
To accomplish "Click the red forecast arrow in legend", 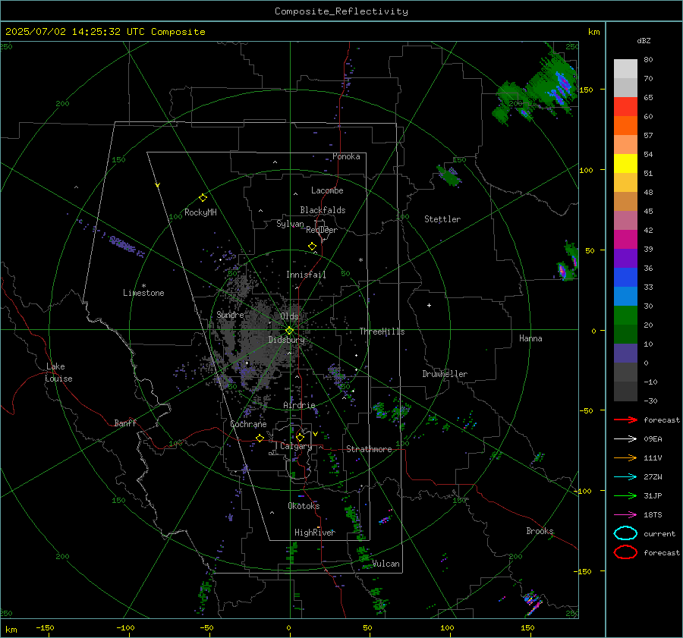I will (x=625, y=420).
